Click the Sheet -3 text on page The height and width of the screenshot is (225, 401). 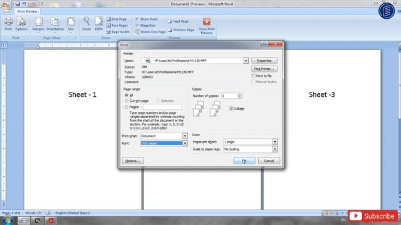pos(321,94)
